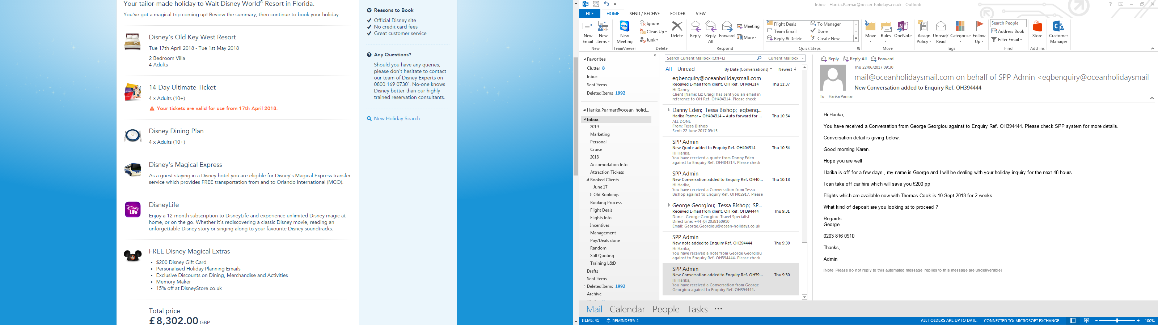Open the Calendar navigation module
Screen dimensions: 1158x325
pos(627,309)
